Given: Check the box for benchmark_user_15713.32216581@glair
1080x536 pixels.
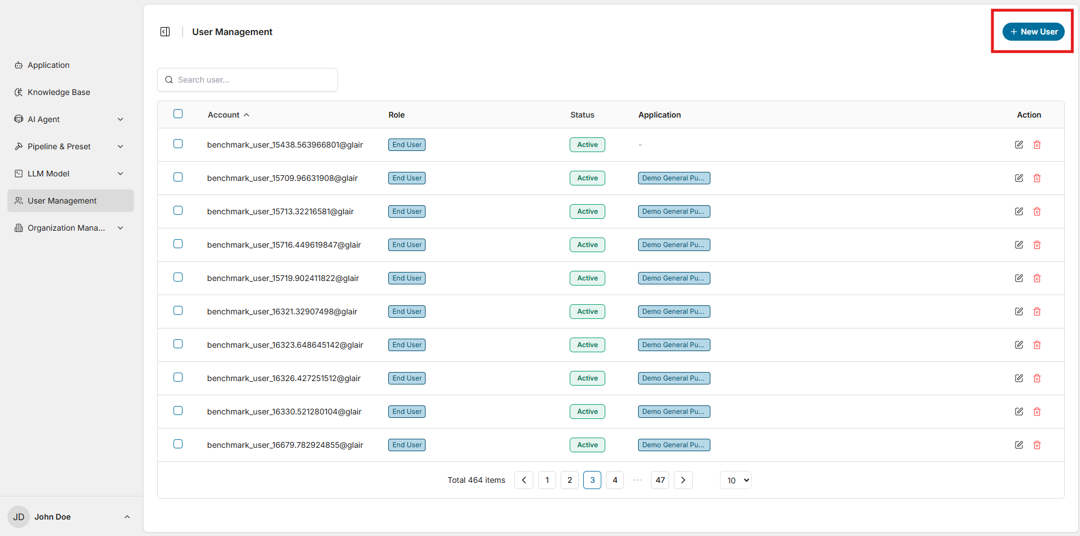Looking at the screenshot, I should 178,210.
